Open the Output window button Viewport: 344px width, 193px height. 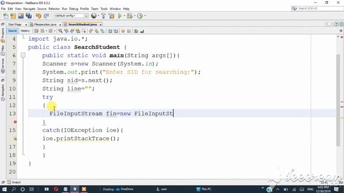14,182
